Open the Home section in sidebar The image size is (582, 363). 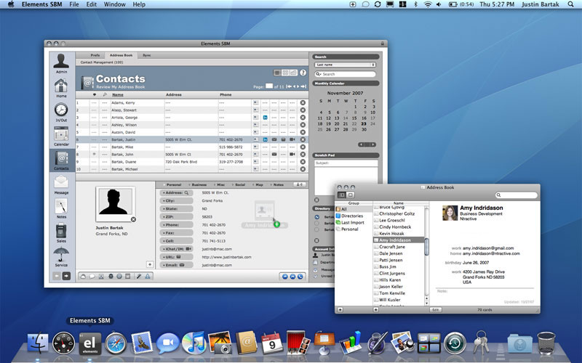tap(61, 86)
